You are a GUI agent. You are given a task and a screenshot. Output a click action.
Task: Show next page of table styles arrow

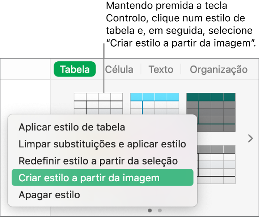[x=250, y=139]
